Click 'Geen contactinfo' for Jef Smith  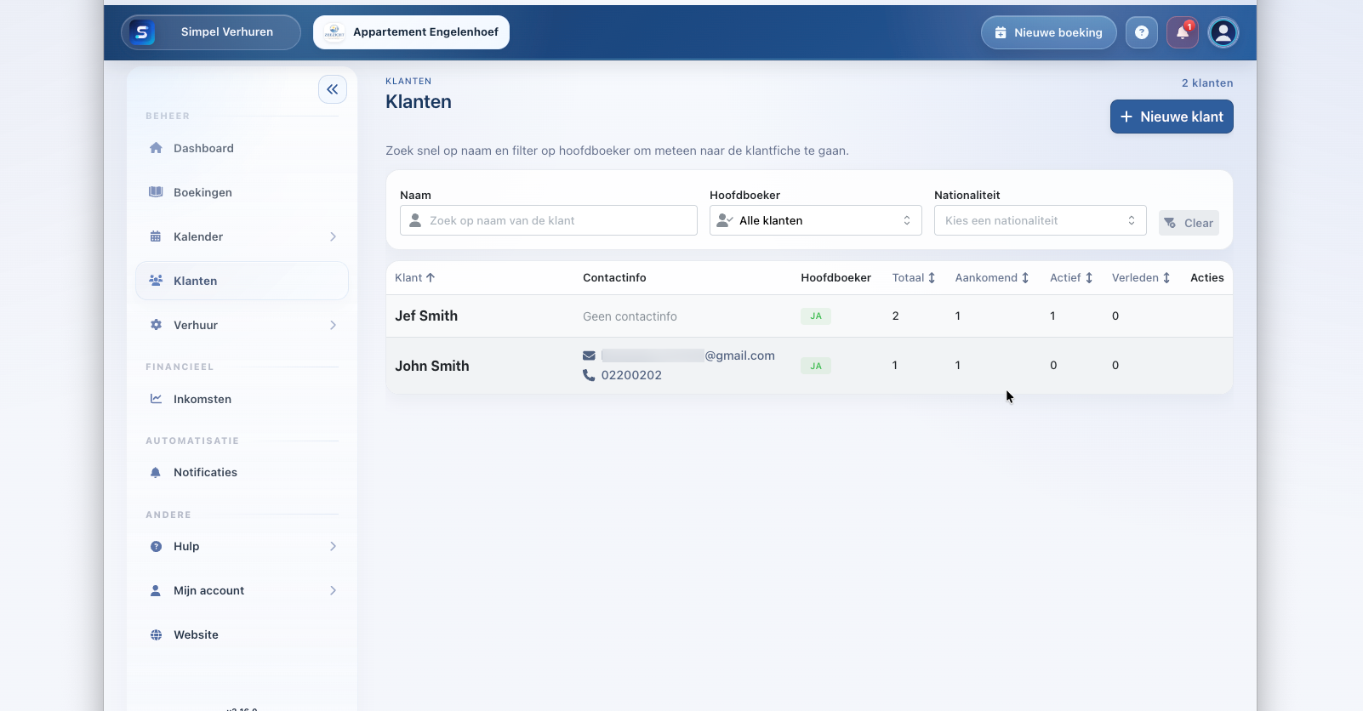pos(630,316)
